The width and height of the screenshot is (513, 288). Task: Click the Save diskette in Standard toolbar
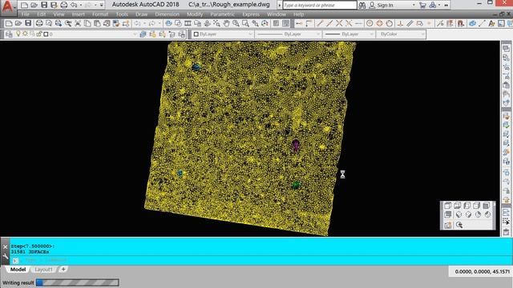click(x=28, y=23)
